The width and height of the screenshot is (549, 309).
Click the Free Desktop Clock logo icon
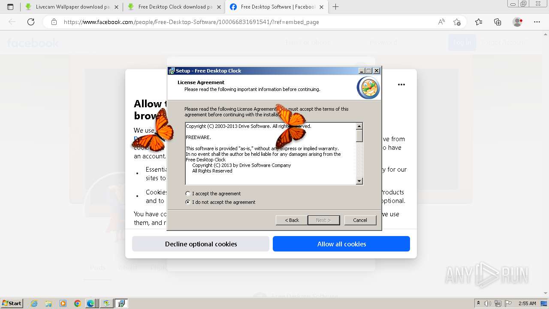coord(368,88)
